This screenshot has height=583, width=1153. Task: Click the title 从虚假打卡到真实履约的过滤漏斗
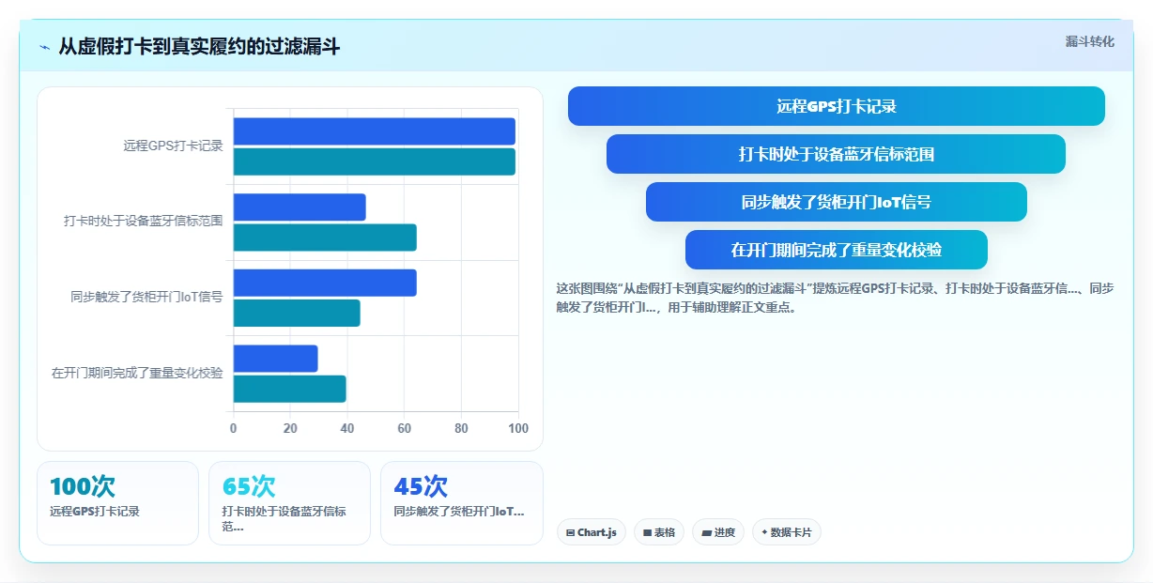tap(199, 47)
